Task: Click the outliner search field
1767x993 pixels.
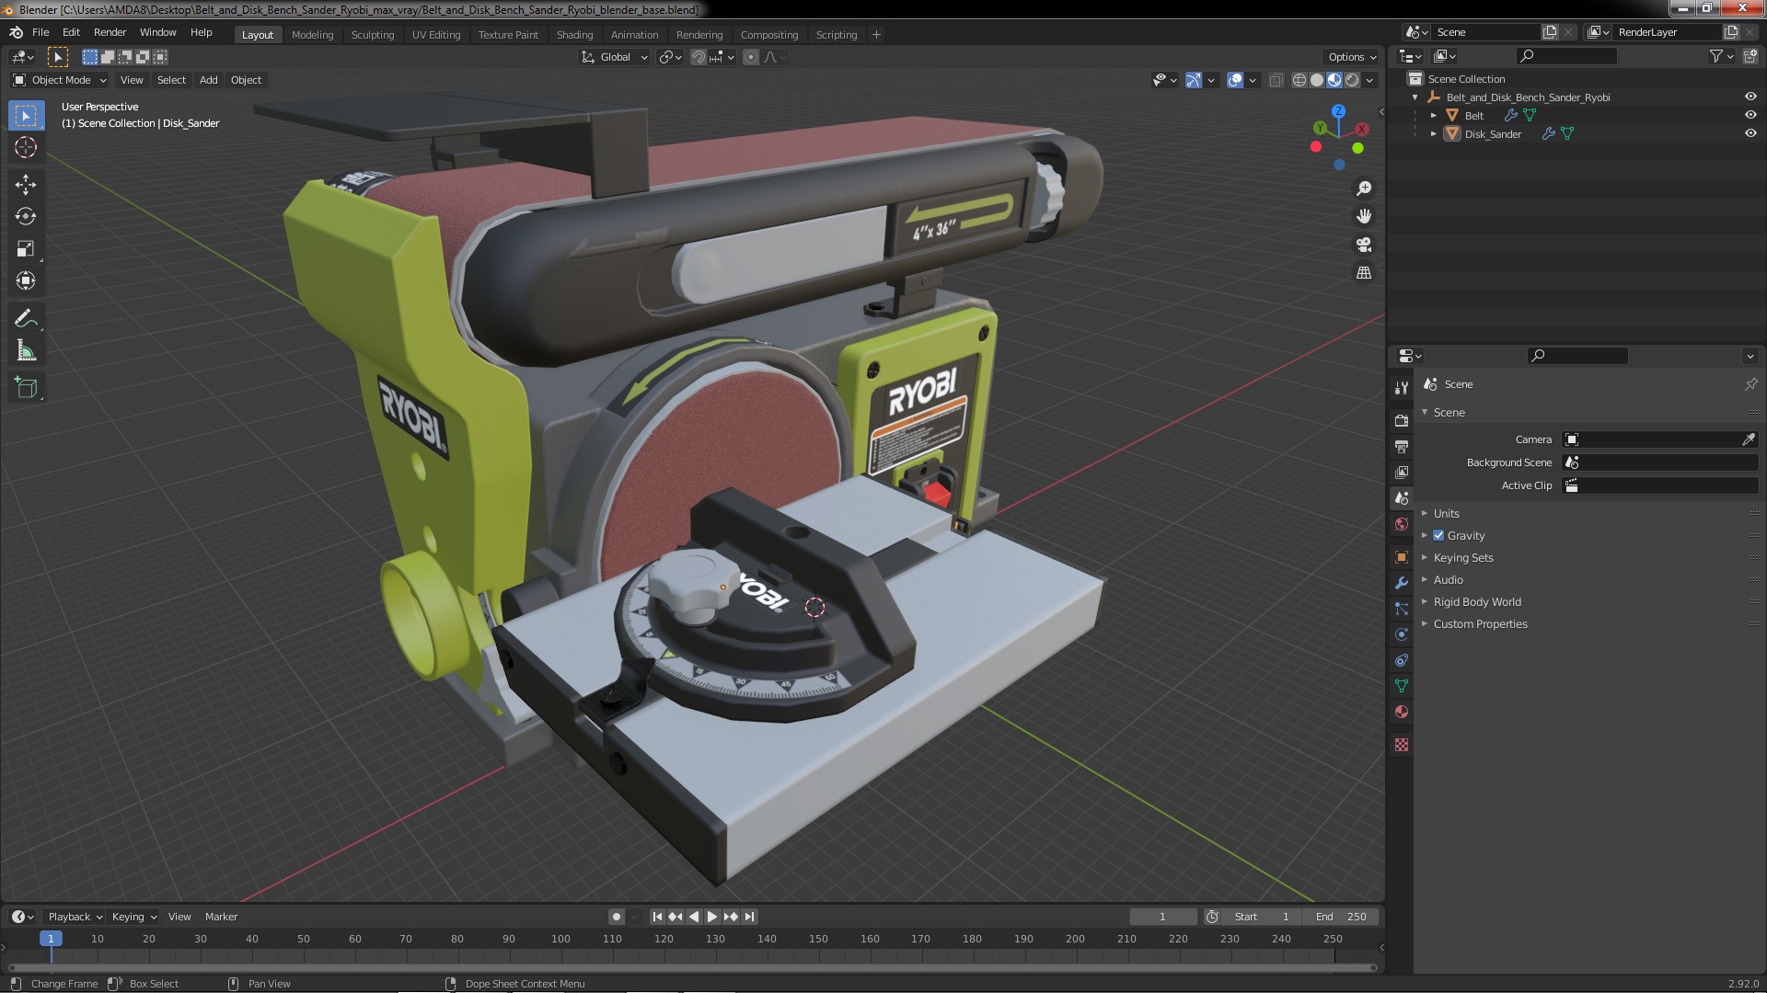Action: click(1567, 57)
